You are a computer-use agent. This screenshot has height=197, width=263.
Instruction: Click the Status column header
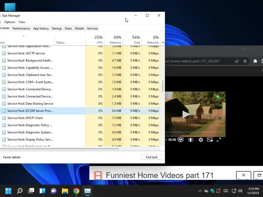coord(70,40)
